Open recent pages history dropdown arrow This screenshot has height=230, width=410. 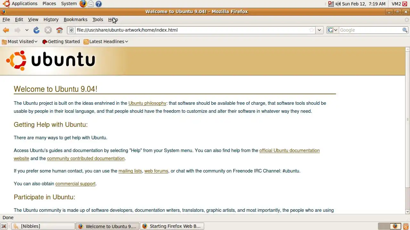pyautogui.click(x=27, y=30)
